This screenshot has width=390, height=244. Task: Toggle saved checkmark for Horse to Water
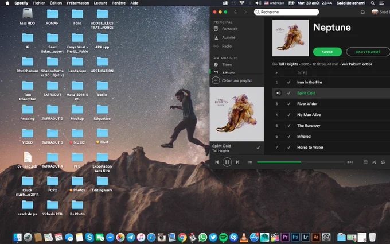coord(288,148)
